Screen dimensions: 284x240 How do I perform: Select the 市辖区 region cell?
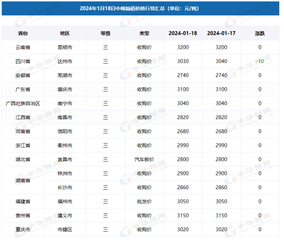point(65,230)
